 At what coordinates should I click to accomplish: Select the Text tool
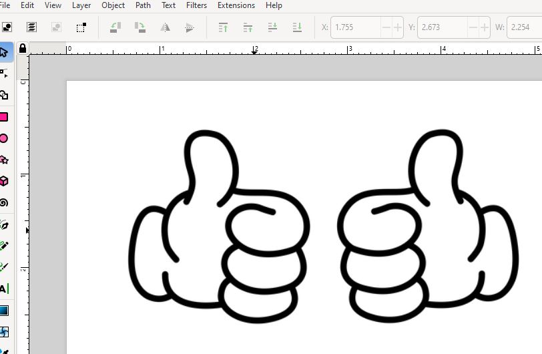pyautogui.click(x=4, y=289)
